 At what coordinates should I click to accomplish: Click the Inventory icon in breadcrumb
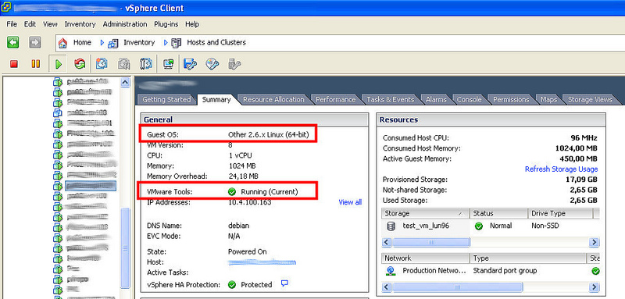[x=113, y=43]
